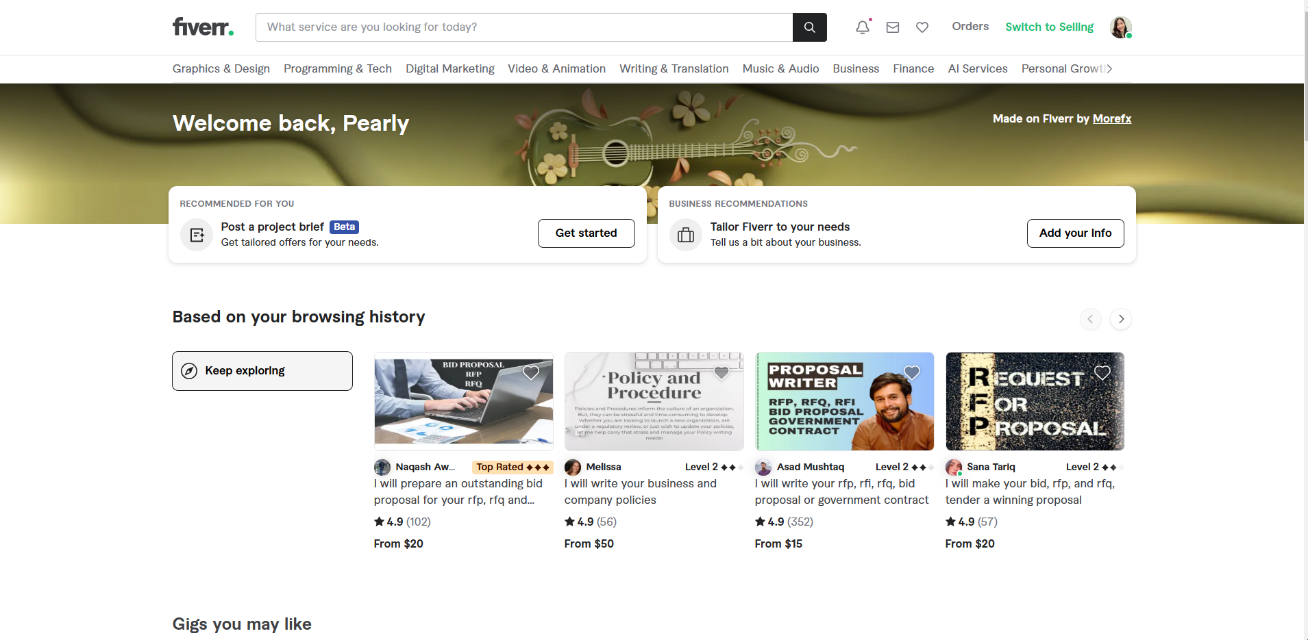1308x640 pixels.
Task: Open saved lists heart icon
Action: click(x=922, y=27)
